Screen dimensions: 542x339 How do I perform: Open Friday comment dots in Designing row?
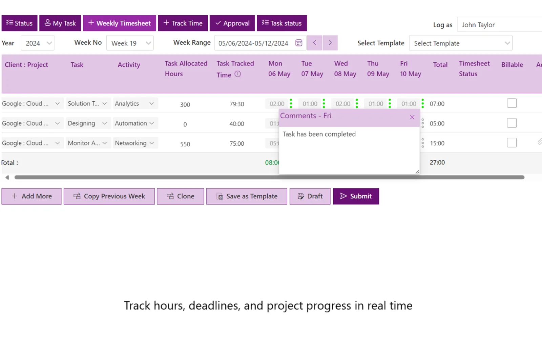click(423, 123)
